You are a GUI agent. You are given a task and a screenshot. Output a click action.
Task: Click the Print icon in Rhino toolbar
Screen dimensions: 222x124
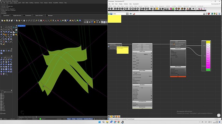point(9,21)
